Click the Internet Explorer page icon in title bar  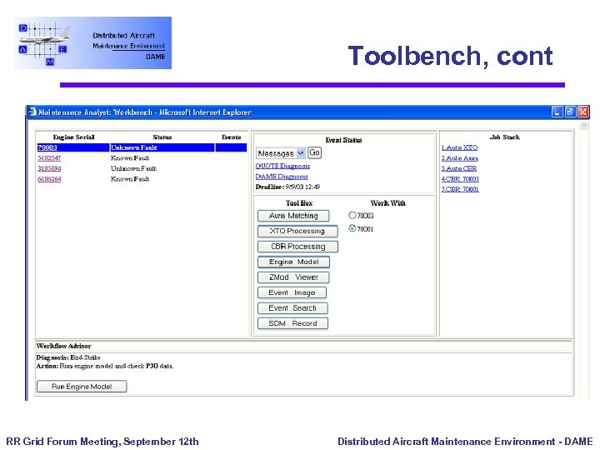coord(32,112)
